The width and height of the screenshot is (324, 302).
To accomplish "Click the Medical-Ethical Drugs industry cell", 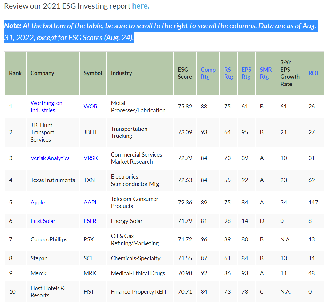I will coord(140,273).
